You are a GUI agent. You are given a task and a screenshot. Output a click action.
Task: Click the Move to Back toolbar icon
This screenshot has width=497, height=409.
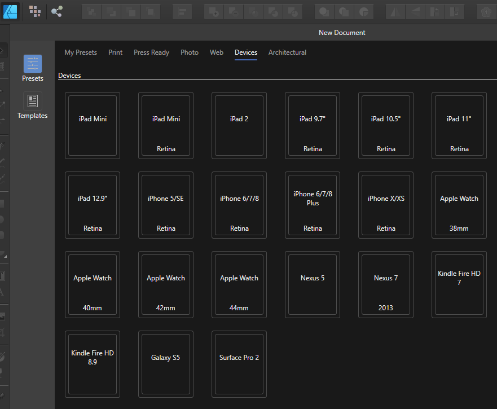[91, 12]
